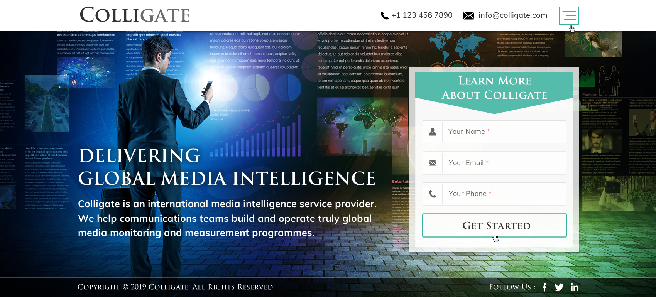Screen dimensions: 656x297
Task: Click the Your Email input field
Action: [494, 163]
